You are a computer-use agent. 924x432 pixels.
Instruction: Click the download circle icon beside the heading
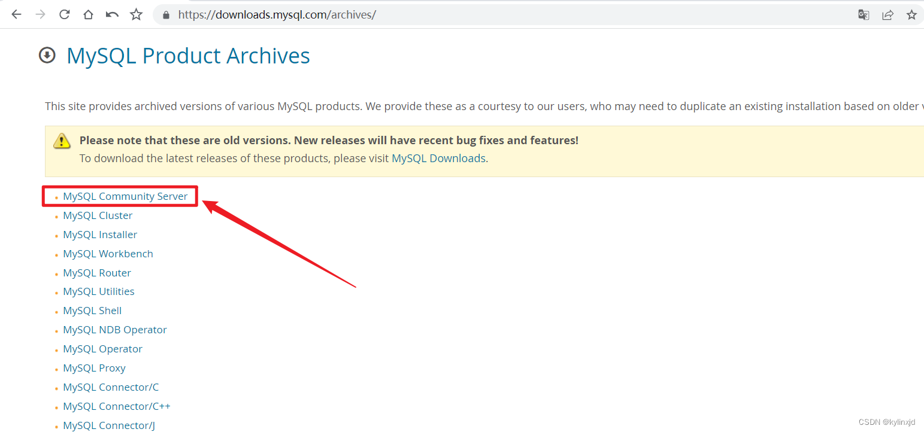47,56
